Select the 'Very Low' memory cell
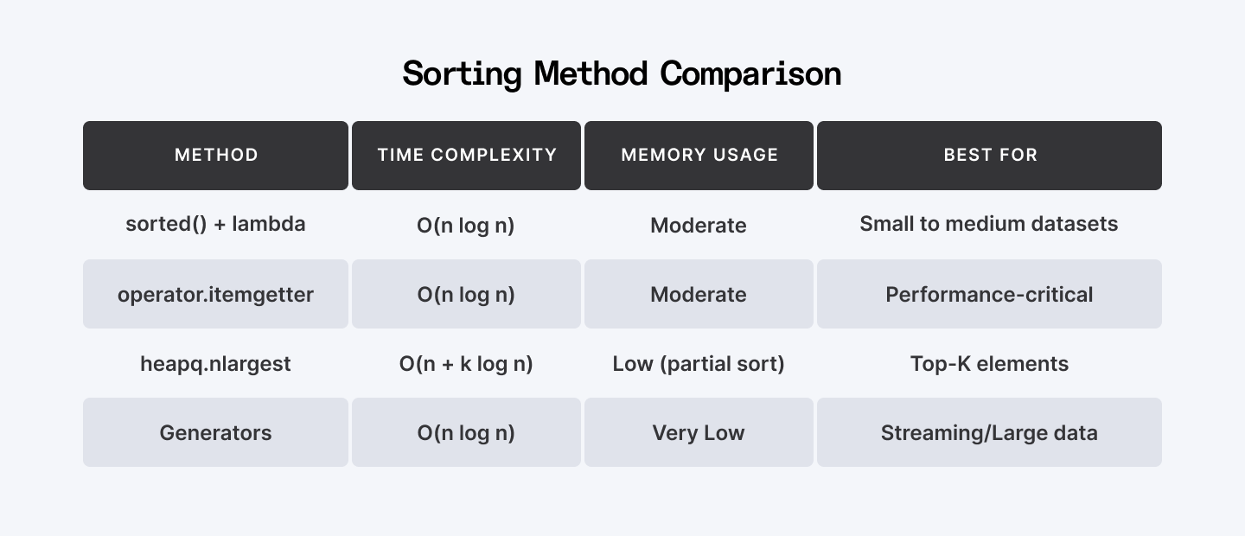This screenshot has width=1245, height=536. pos(699,432)
